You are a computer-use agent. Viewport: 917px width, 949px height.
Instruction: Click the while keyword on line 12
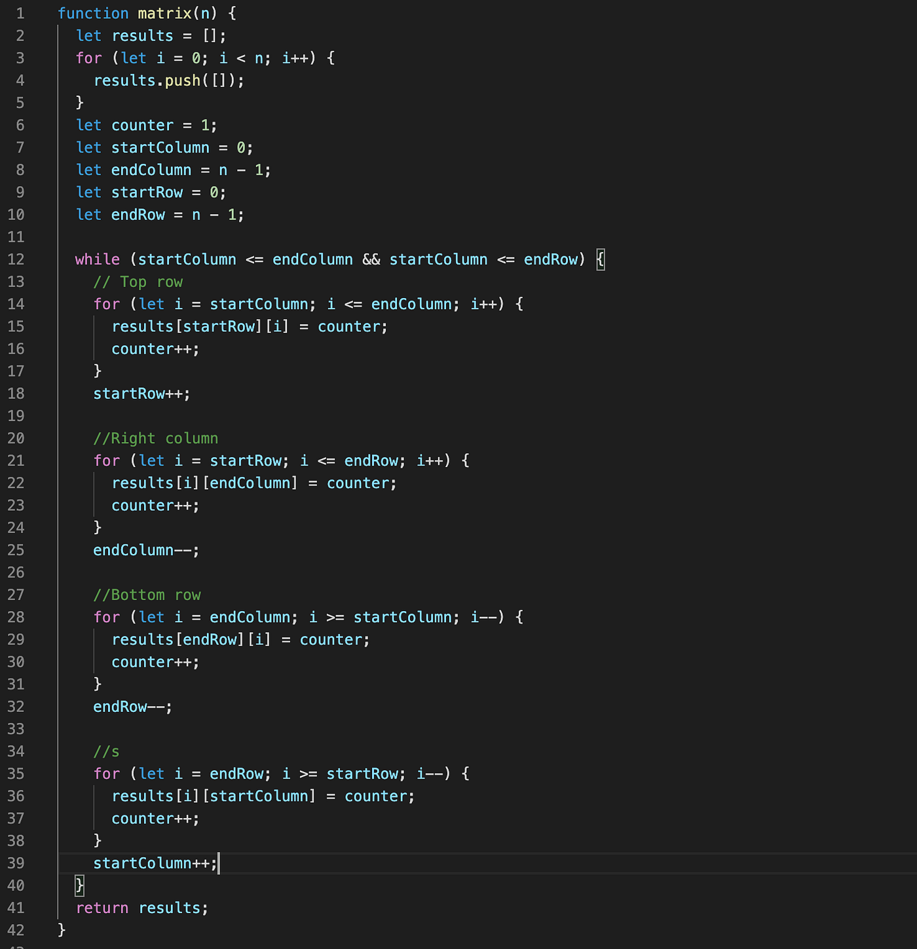(97, 259)
